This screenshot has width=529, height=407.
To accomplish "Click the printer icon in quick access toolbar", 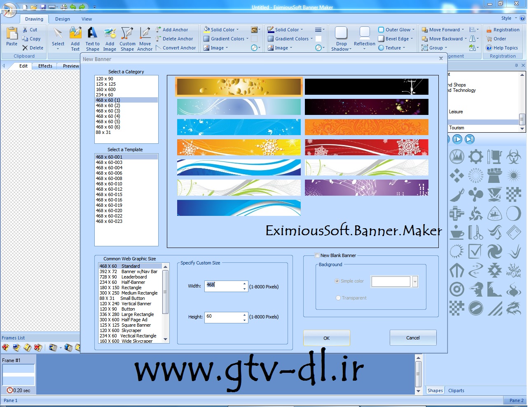I will coord(64,7).
